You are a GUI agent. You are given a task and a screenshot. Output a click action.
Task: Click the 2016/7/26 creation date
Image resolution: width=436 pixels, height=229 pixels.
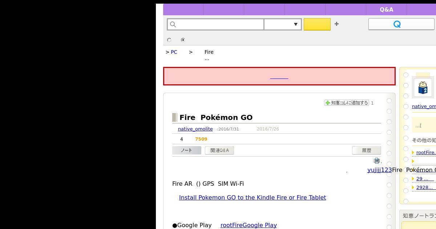point(268,129)
